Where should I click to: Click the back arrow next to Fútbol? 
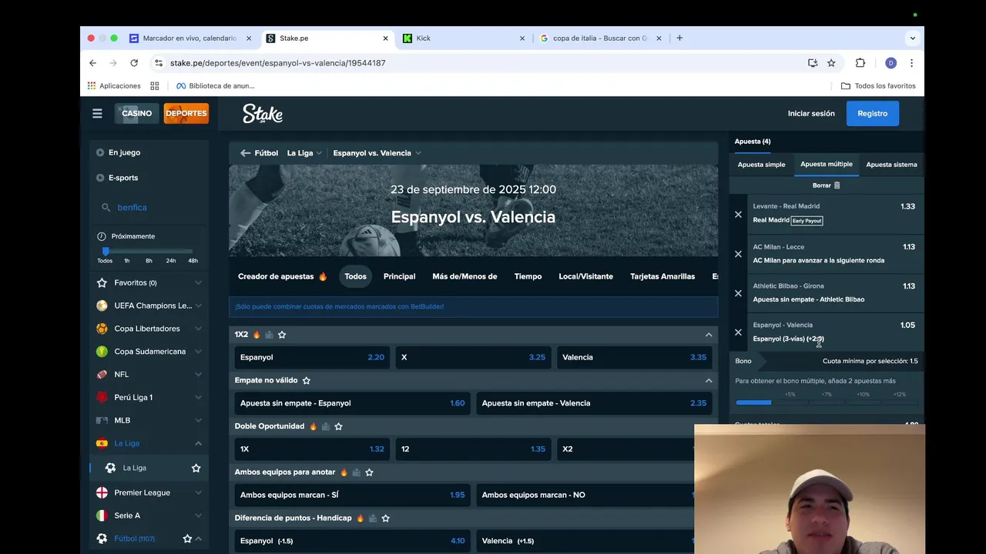pyautogui.click(x=245, y=153)
